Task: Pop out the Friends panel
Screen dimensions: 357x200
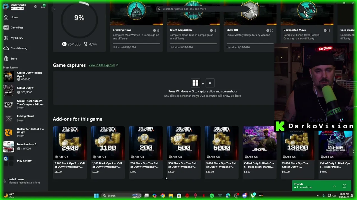Action: pyautogui.click(x=344, y=186)
